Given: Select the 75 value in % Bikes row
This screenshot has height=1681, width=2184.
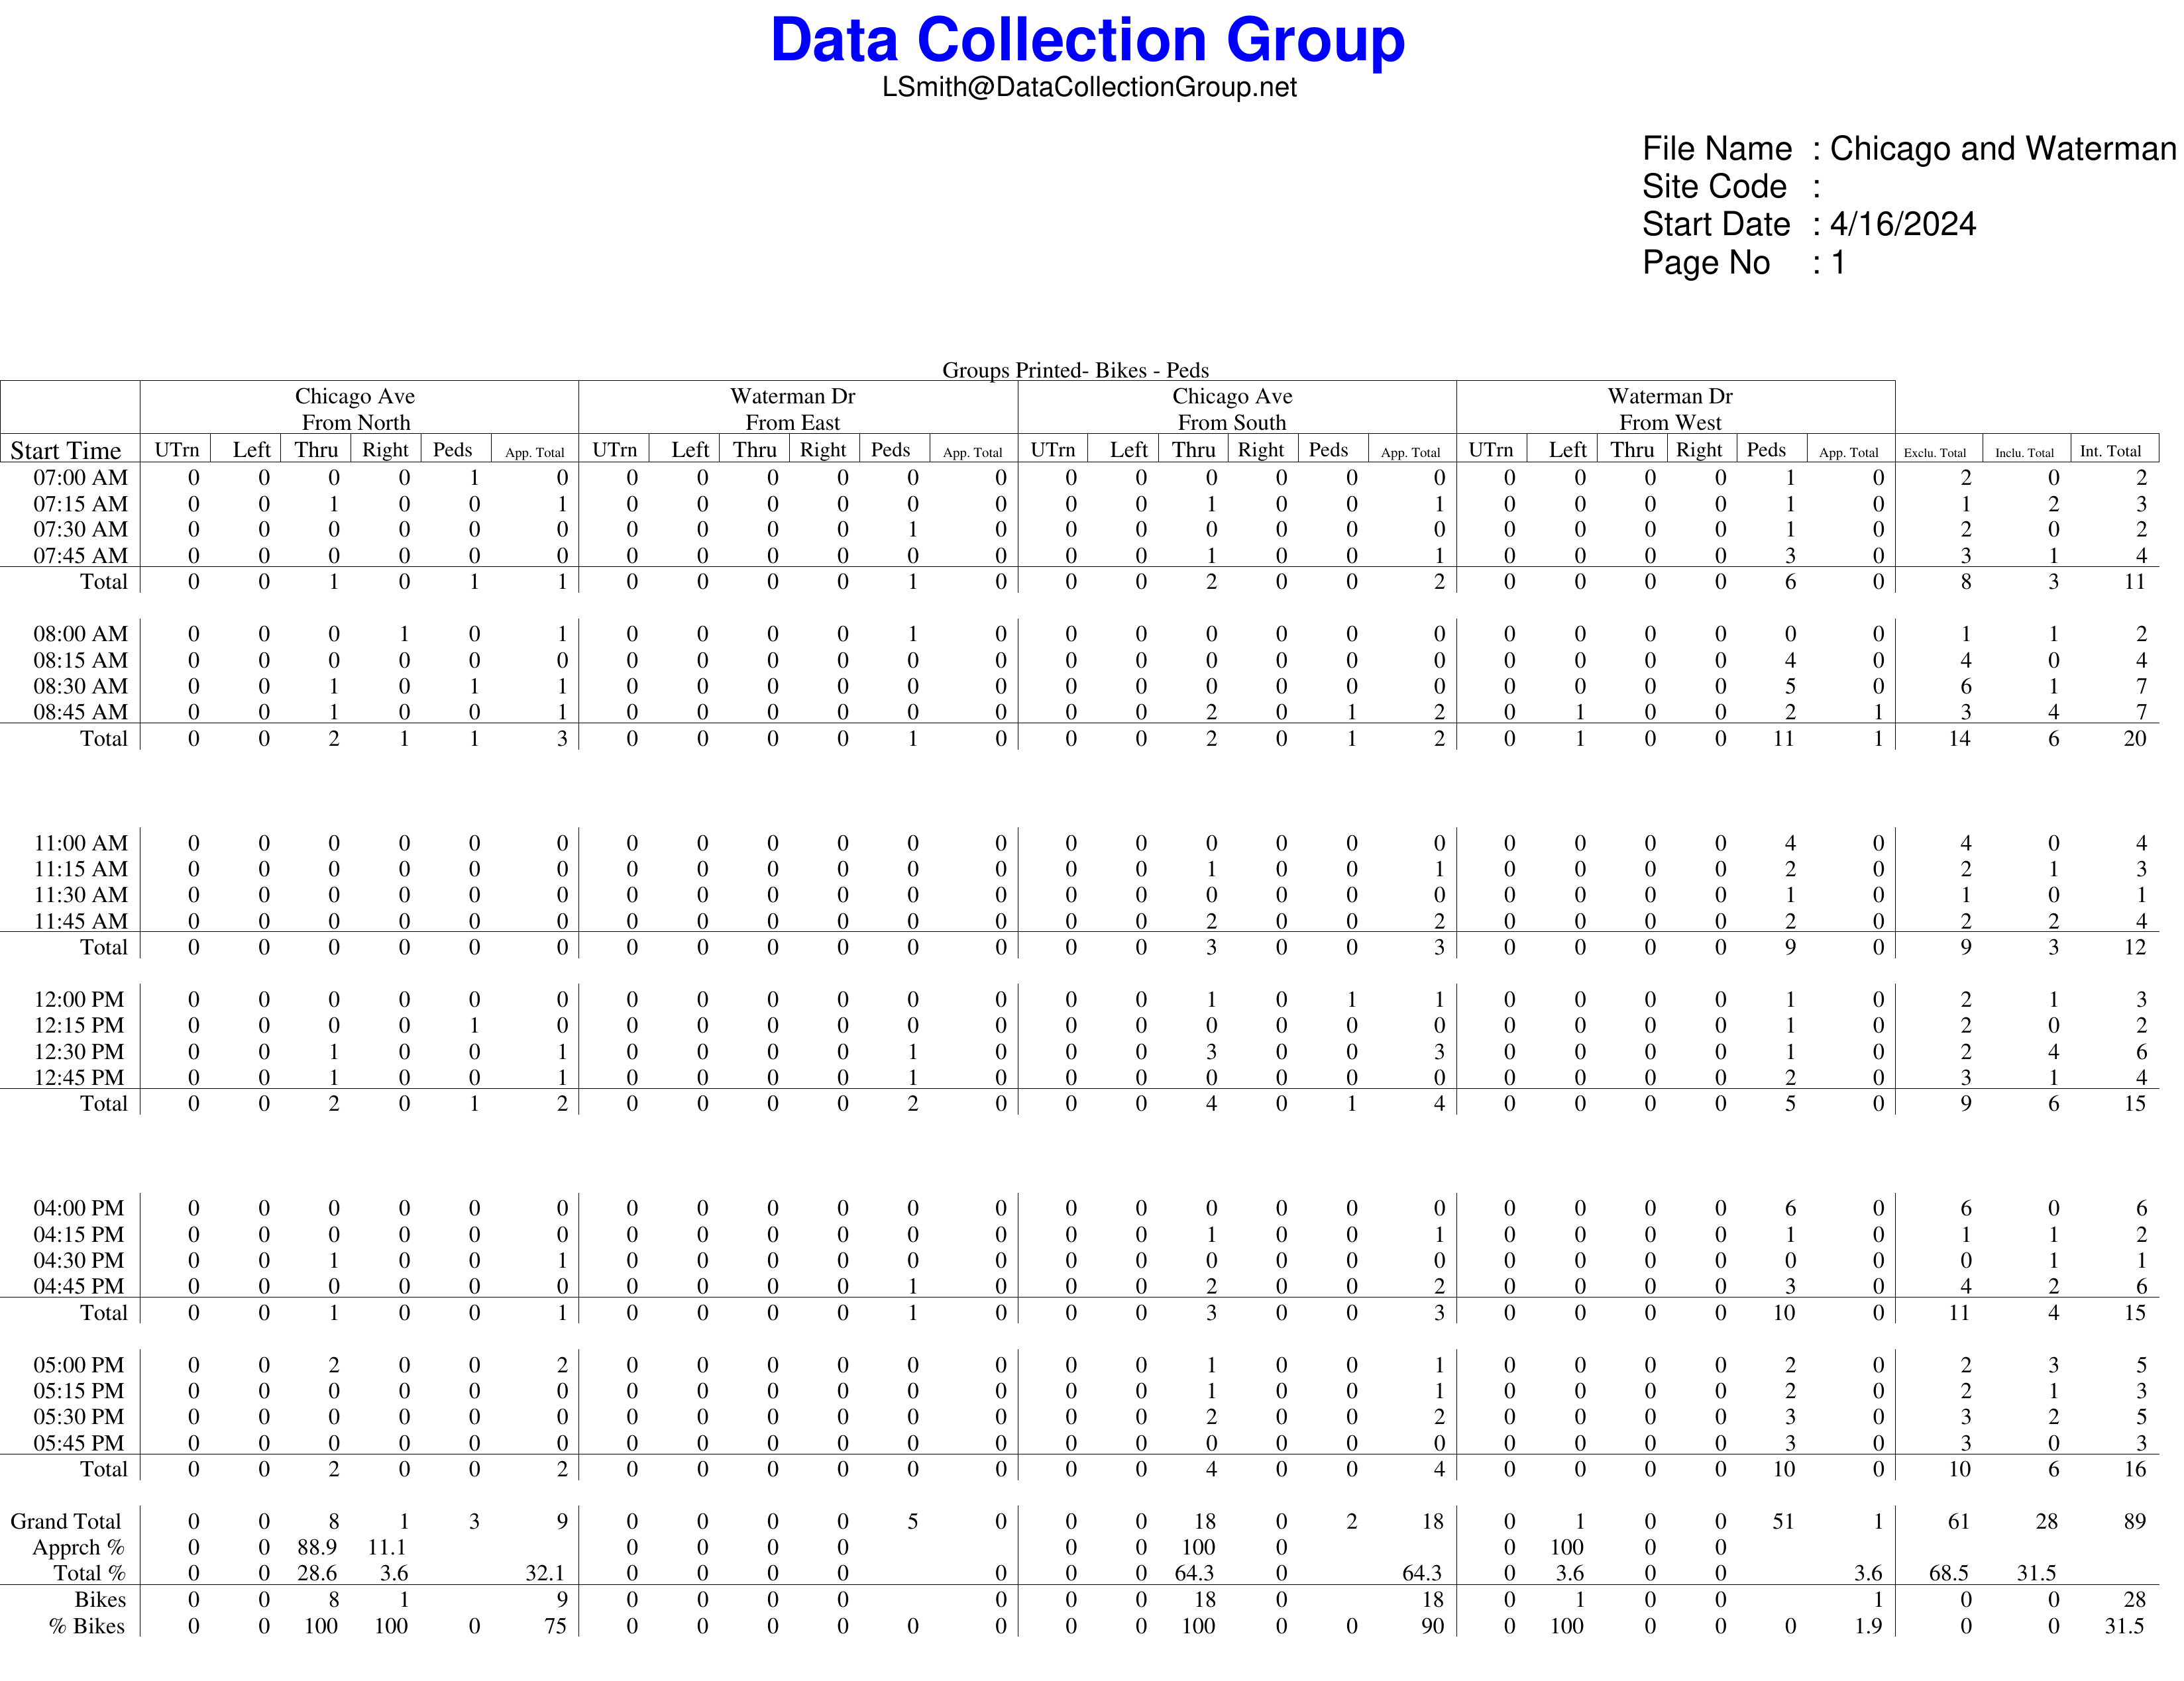Looking at the screenshot, I should (x=555, y=1626).
